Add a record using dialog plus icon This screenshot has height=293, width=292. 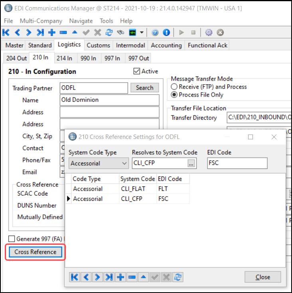120,277
